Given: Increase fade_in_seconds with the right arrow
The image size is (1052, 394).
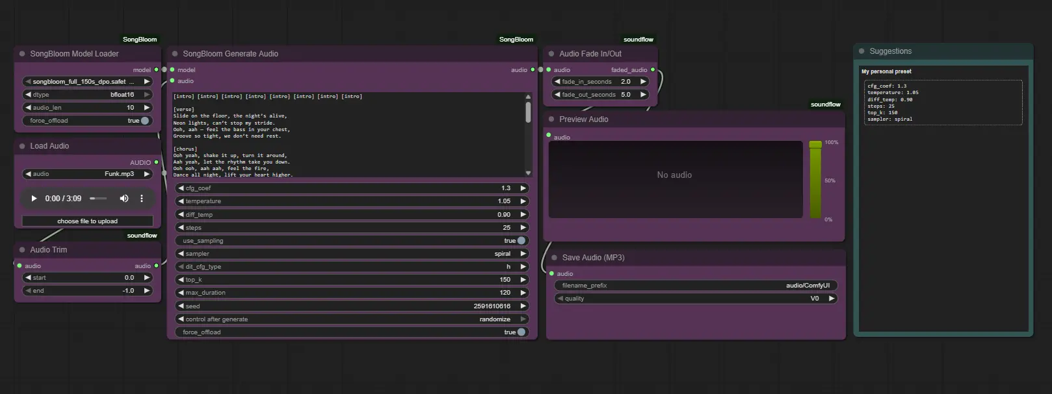Looking at the screenshot, I should 643,82.
